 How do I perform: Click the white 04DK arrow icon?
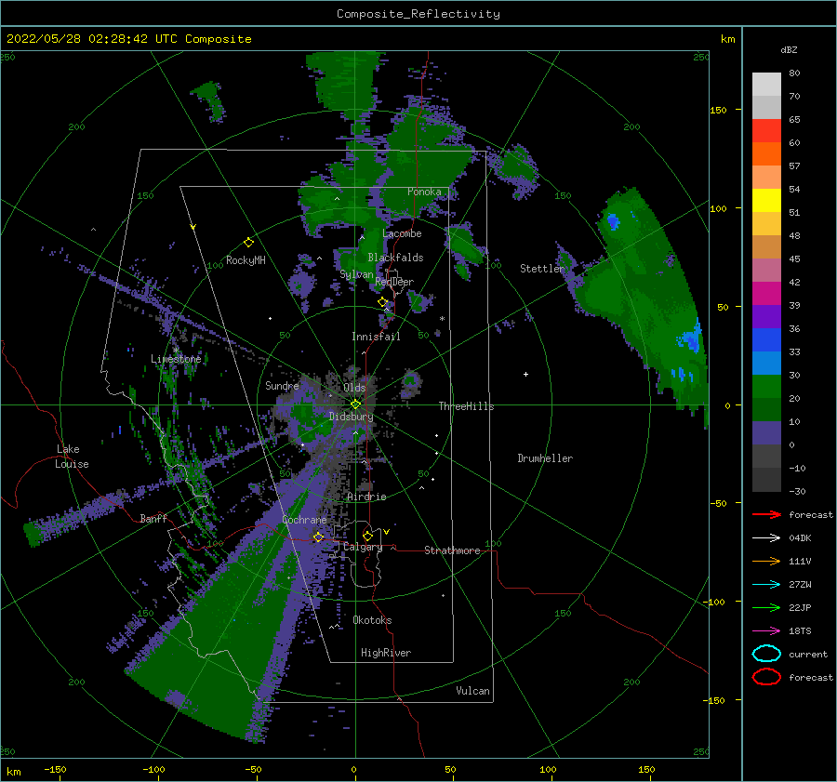point(766,538)
